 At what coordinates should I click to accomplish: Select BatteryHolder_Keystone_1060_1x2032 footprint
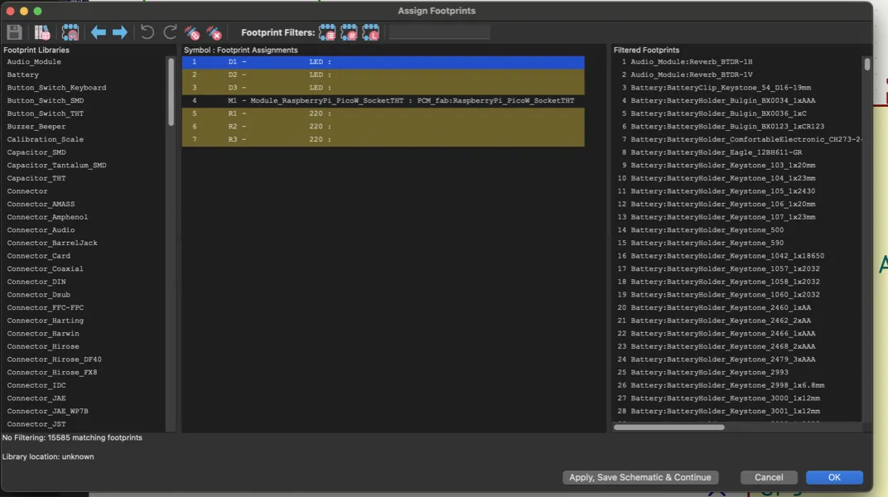(726, 295)
